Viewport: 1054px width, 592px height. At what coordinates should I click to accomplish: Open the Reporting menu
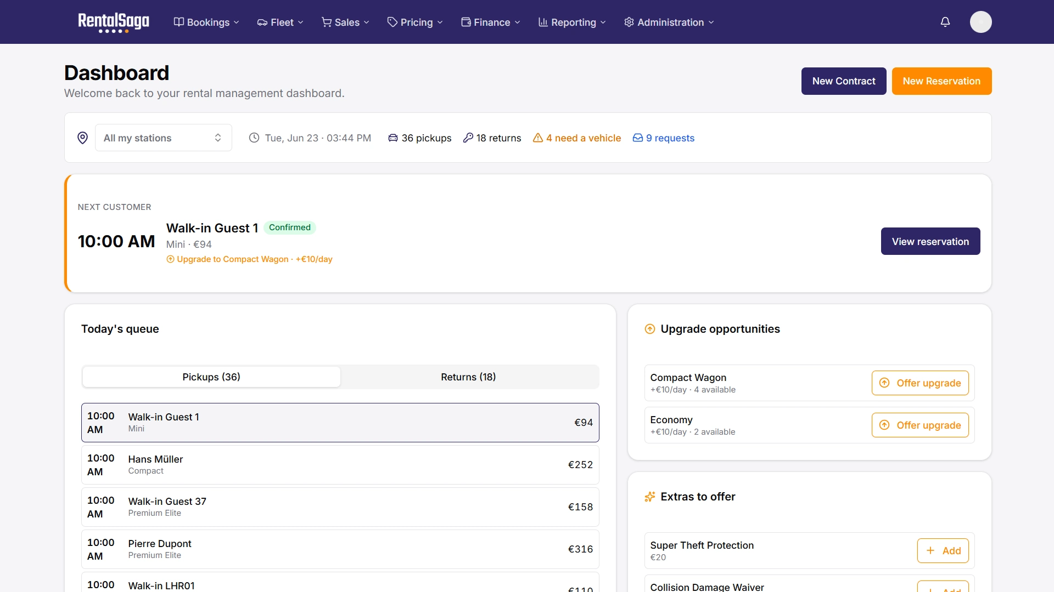(x=572, y=22)
